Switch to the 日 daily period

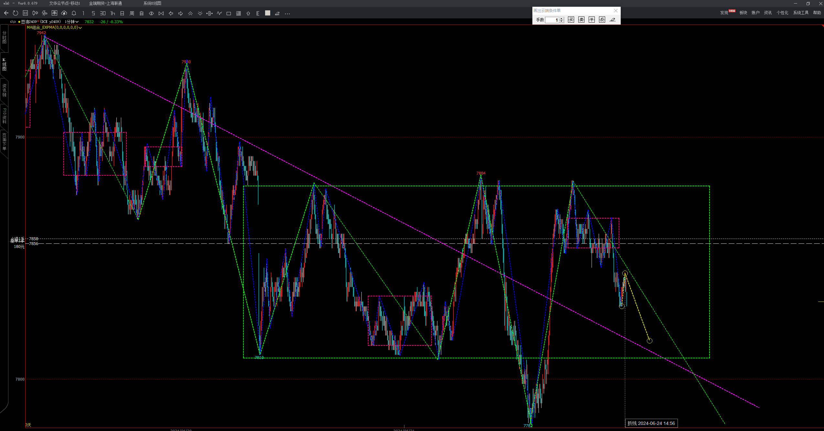point(122,13)
